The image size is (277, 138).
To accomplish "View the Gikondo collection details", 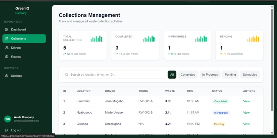I will coord(246,124).
